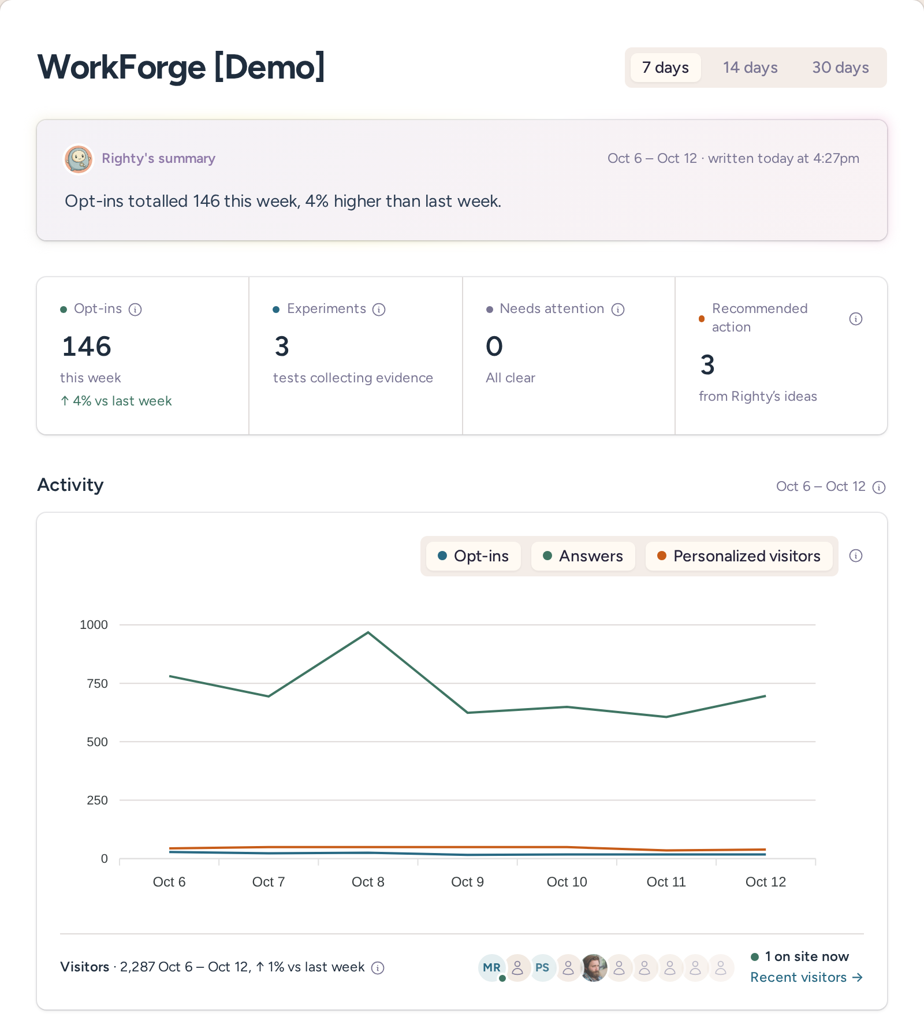Click the WorkForge [Demo] page title
The width and height of the screenshot is (924, 1028).
tap(181, 67)
